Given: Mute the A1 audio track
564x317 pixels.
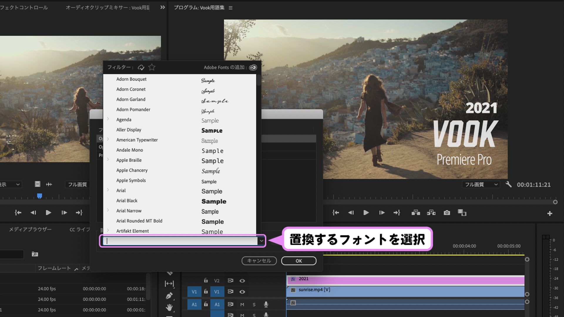Looking at the screenshot, I should pos(242,304).
